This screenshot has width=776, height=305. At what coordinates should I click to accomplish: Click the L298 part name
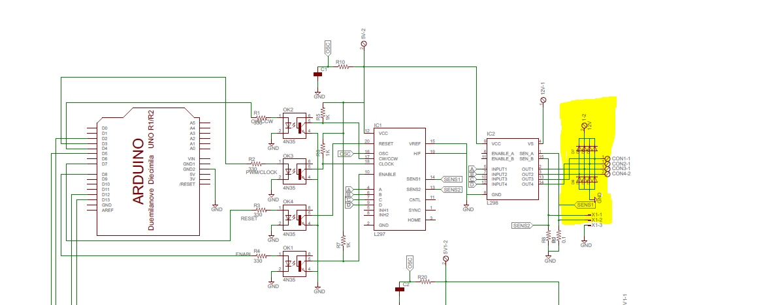coord(493,203)
